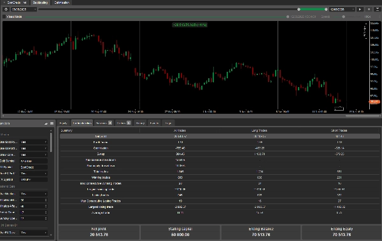Switch to the Optimisation tab
382x241 pixels.
pos(62,3)
